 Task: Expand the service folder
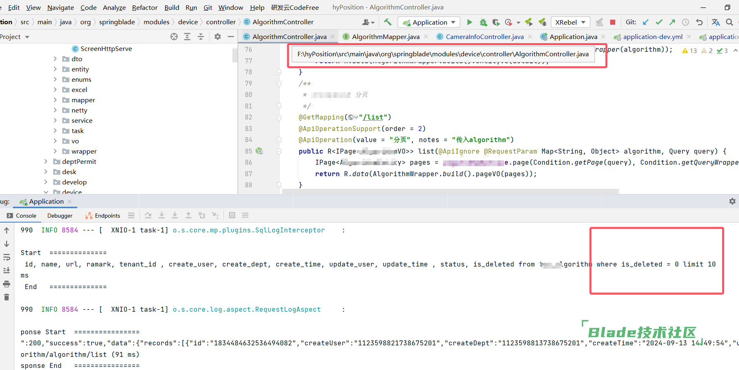pyautogui.click(x=55, y=120)
